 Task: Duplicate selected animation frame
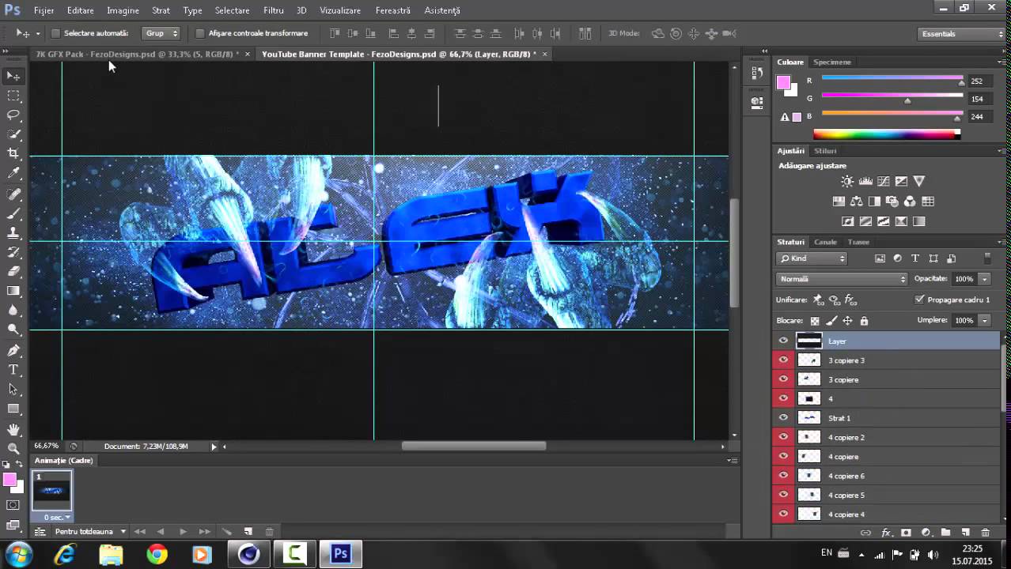tap(248, 532)
